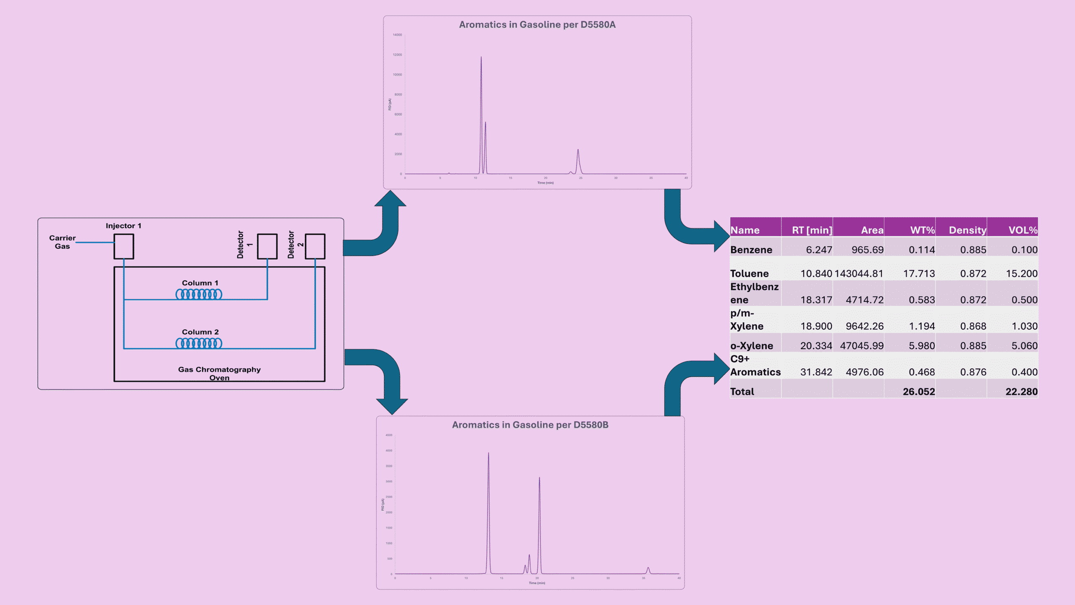This screenshot has height=605, width=1075.
Task: Select the Benzene row in the results table
Action: click(752, 250)
